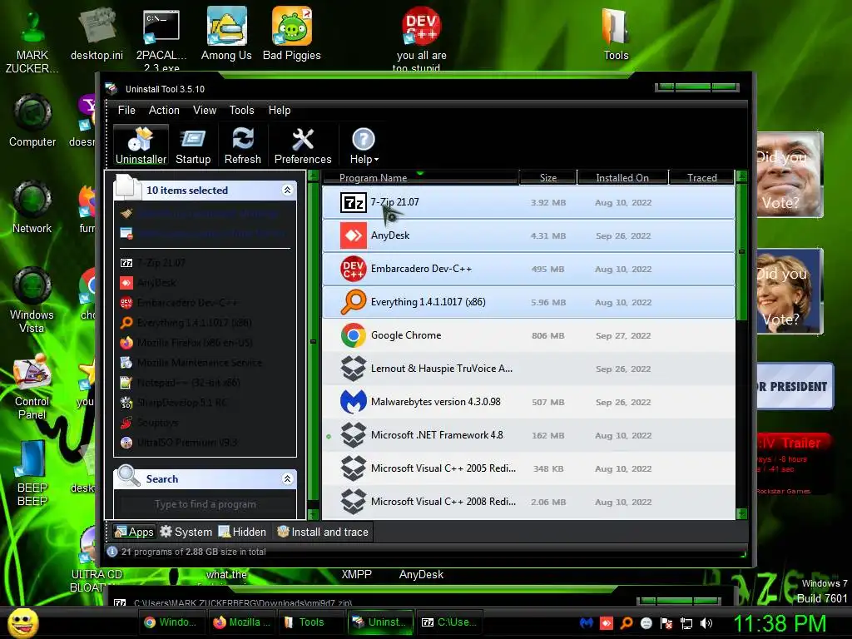The height and width of the screenshot is (639, 852).
Task: Open the Help menu in menu bar
Action: pyautogui.click(x=280, y=111)
